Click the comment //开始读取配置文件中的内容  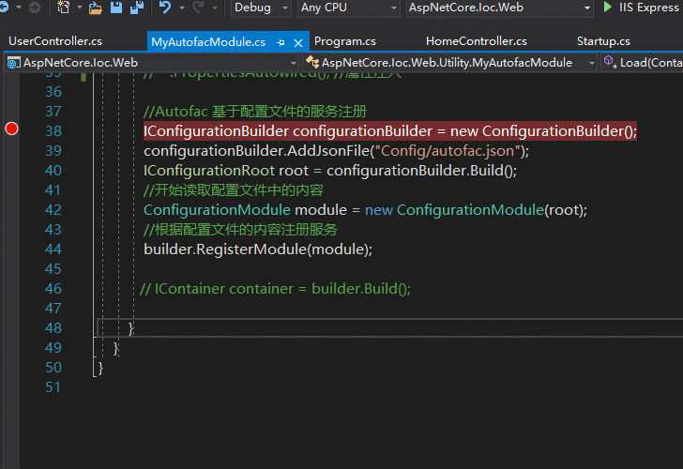pyautogui.click(x=234, y=190)
